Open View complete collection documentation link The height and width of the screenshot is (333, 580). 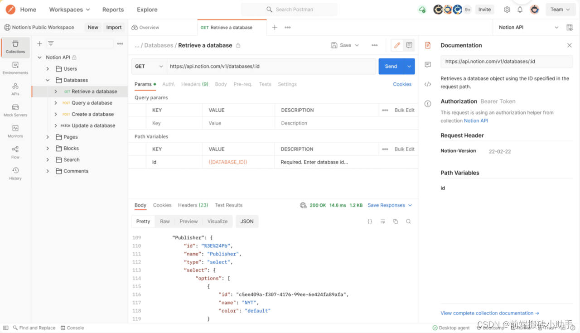point(490,313)
